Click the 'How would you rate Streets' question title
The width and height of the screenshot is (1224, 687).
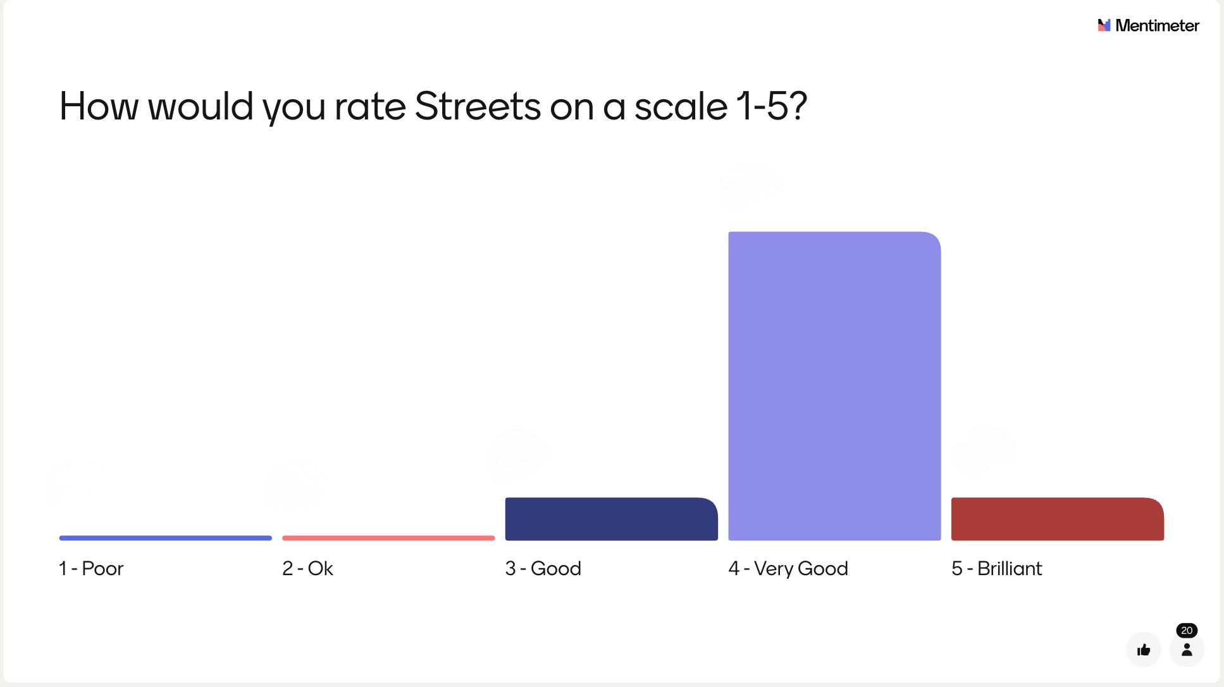433,106
